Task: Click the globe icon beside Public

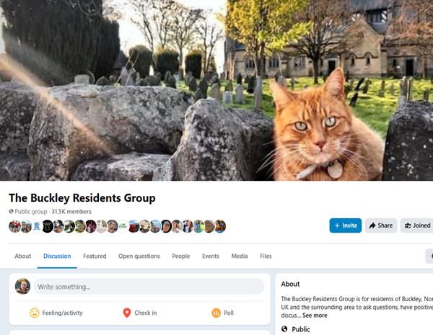Action: click(x=284, y=329)
